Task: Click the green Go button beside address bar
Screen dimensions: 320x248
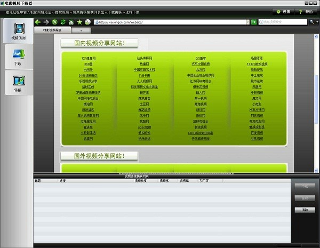Action: [x=254, y=22]
